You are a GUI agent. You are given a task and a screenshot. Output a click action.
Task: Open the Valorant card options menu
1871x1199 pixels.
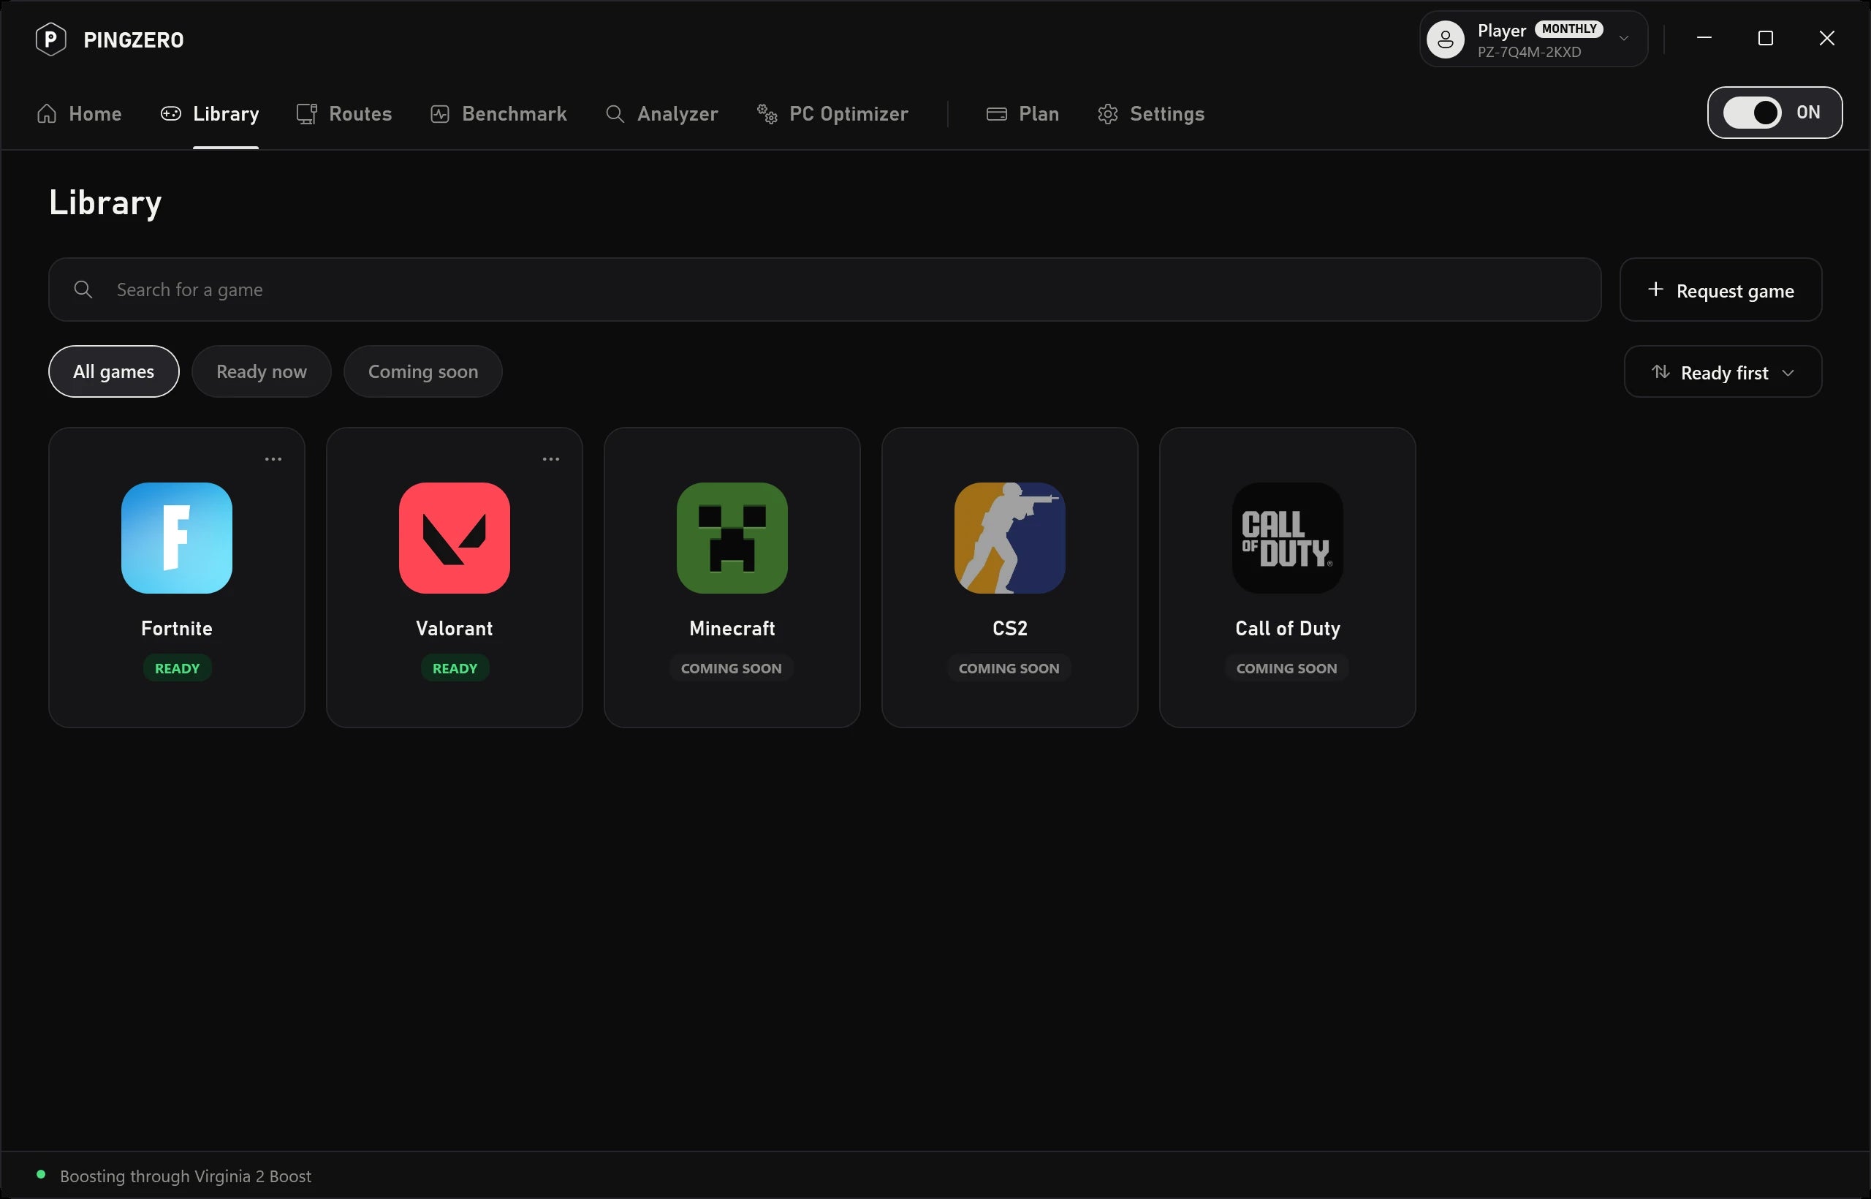tap(551, 459)
